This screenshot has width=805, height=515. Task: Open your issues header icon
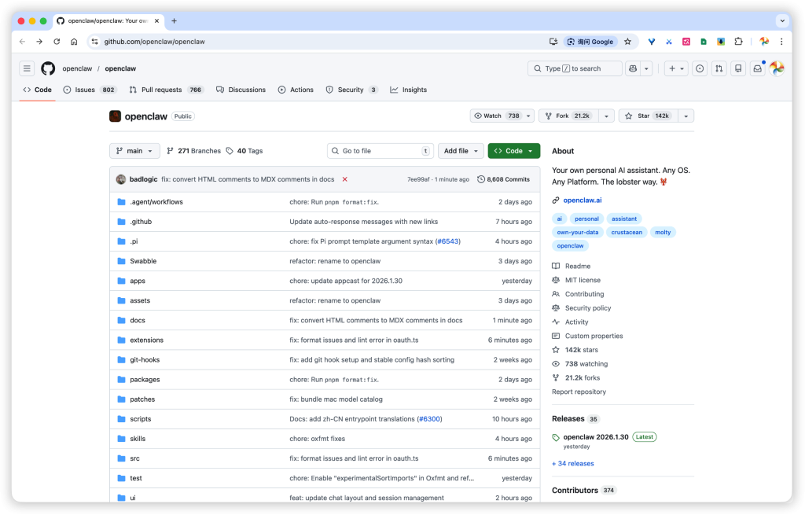pyautogui.click(x=700, y=68)
